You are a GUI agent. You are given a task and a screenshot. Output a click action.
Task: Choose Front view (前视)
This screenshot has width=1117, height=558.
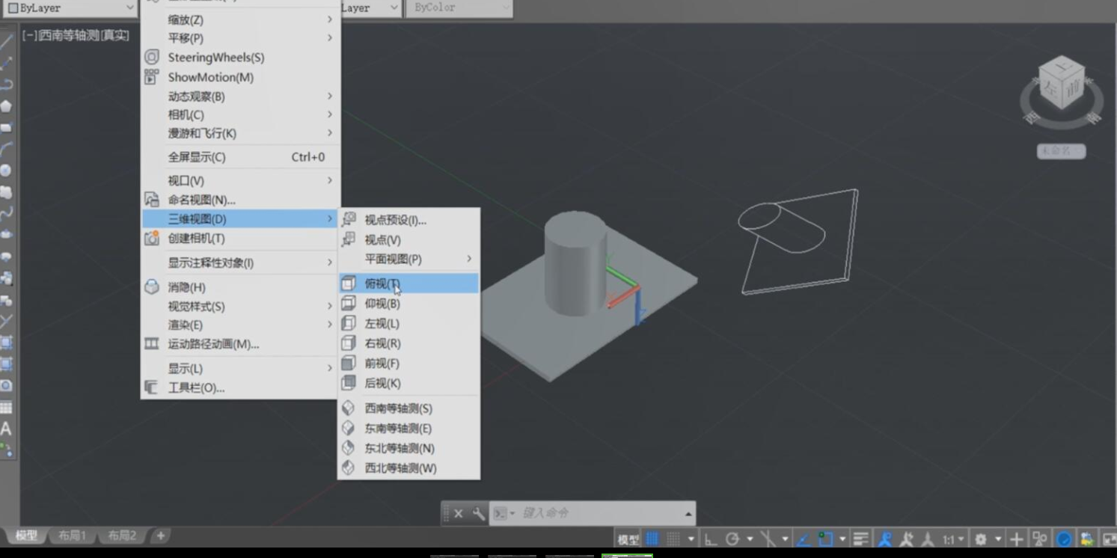coord(408,364)
